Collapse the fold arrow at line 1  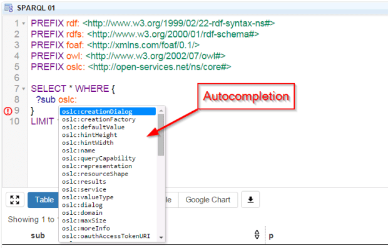pyautogui.click(x=24, y=24)
